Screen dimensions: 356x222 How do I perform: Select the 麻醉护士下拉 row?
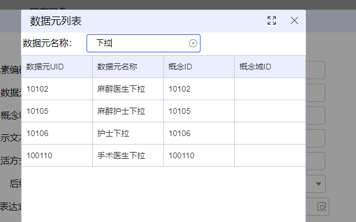163,111
